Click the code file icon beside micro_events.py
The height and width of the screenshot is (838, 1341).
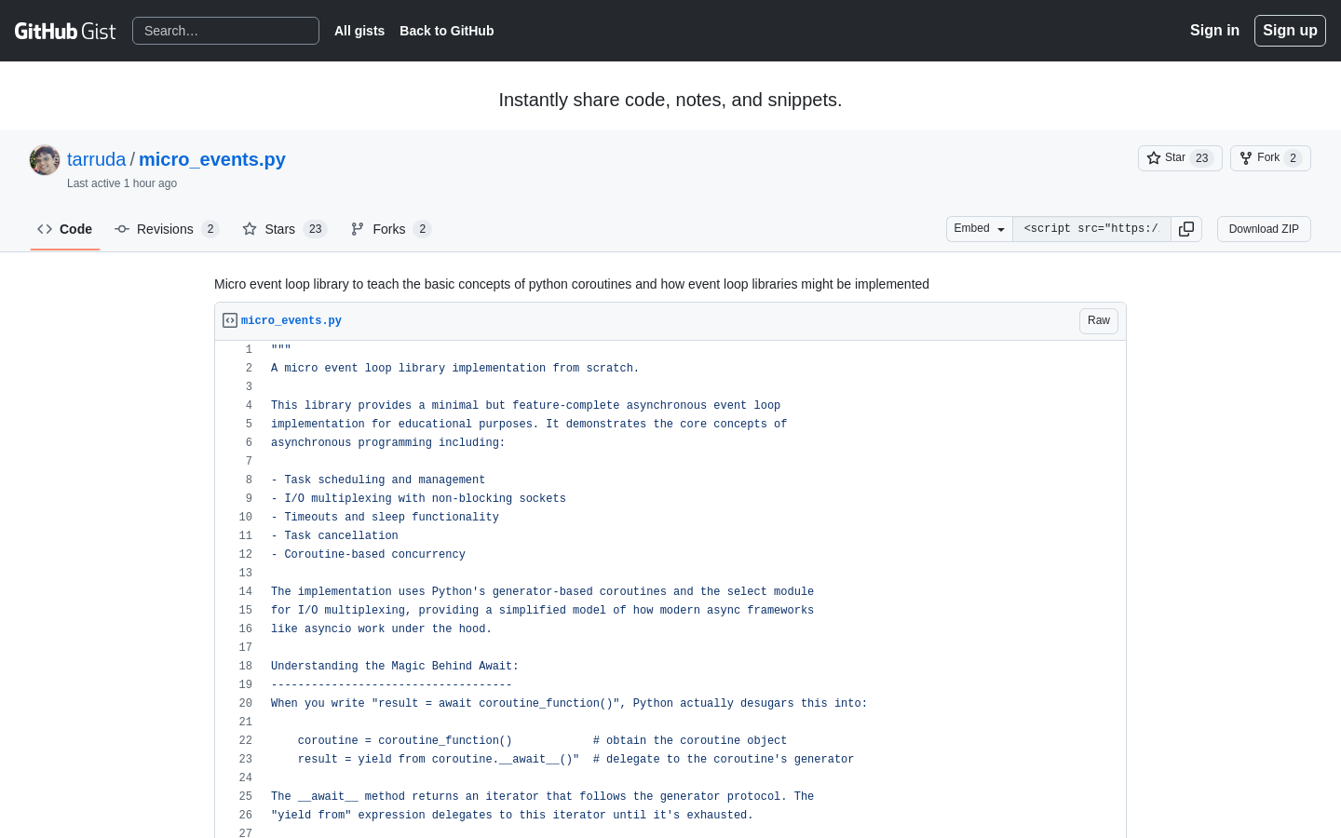tap(230, 320)
